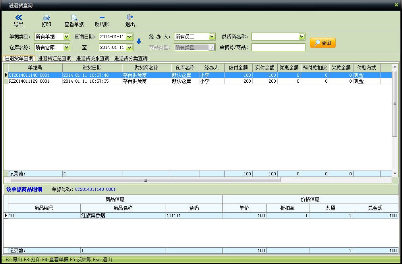Screen dimensions: 402x264
Task: Click the 单价 column header
Action: point(244,208)
